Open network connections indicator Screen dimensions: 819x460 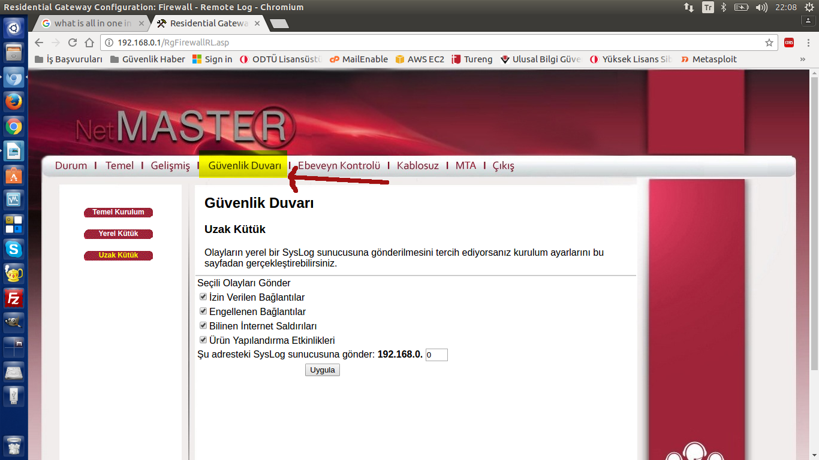pos(689,7)
